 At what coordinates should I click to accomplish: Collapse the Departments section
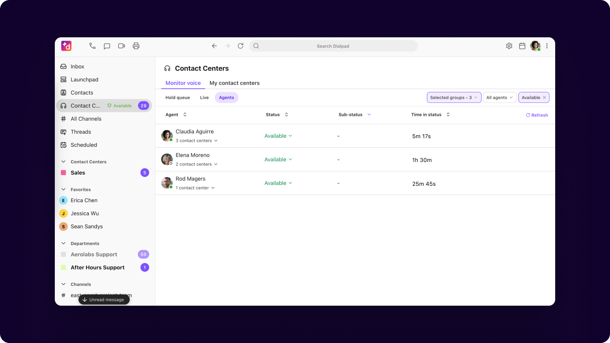(x=63, y=243)
